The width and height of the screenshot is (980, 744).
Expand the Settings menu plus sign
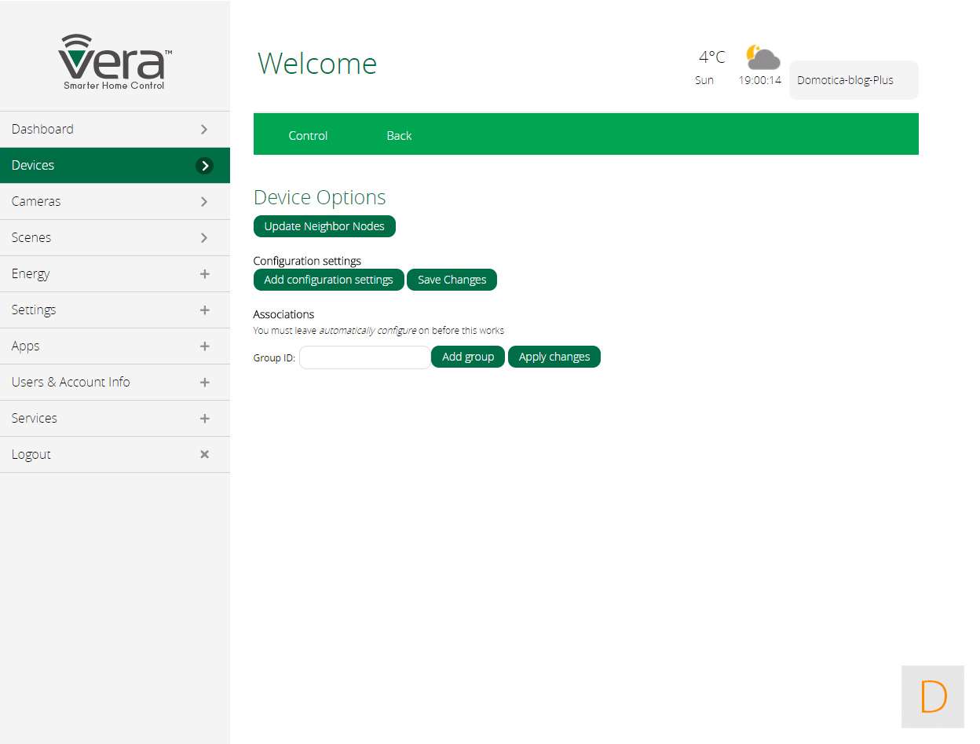[x=204, y=310]
